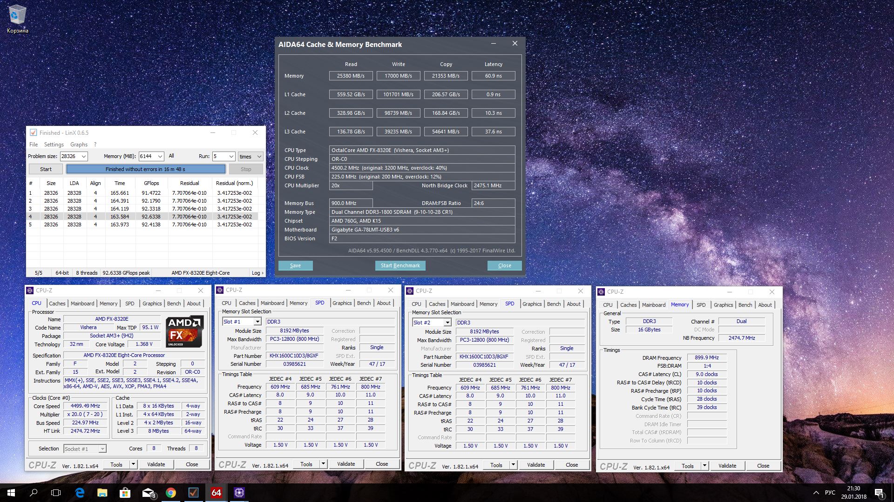Click the Windows Start button
This screenshot has height=502, width=894.
pyautogui.click(x=11, y=493)
